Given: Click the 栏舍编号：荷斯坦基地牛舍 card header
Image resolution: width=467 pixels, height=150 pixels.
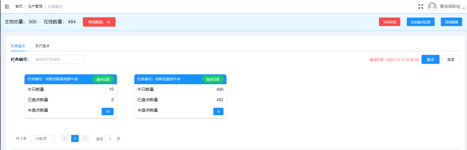Looking at the screenshot, I should tap(181, 79).
